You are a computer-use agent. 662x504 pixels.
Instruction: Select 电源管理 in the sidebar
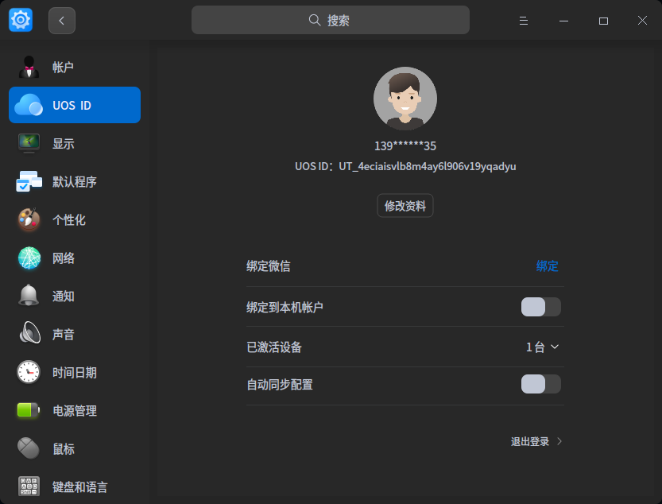click(x=74, y=411)
